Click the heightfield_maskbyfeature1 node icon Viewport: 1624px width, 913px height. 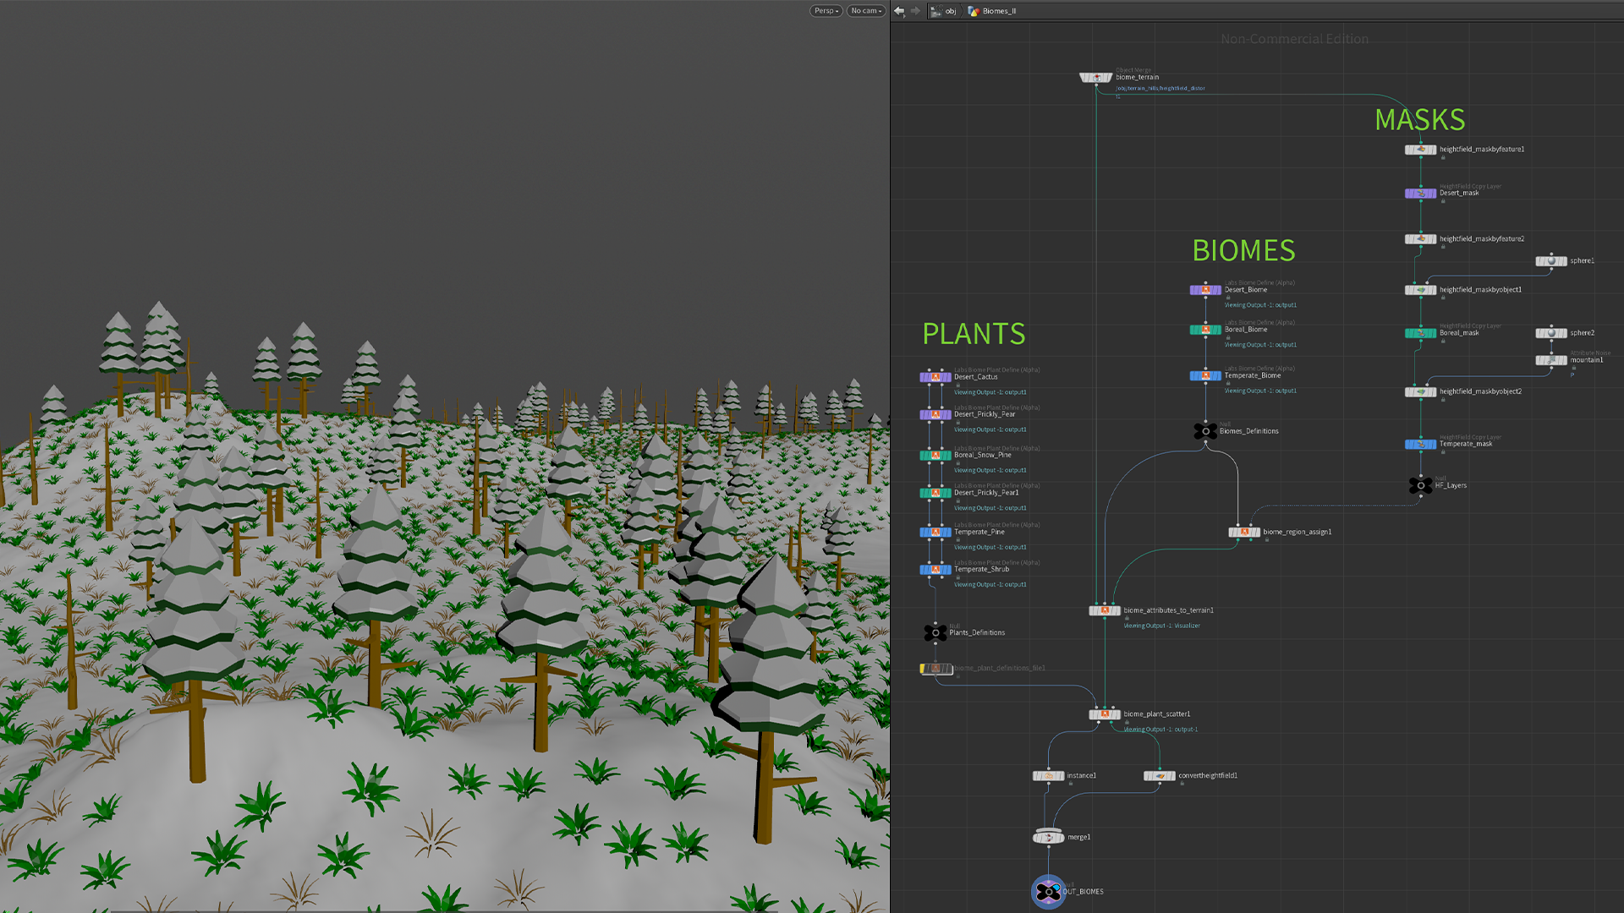click(1419, 150)
